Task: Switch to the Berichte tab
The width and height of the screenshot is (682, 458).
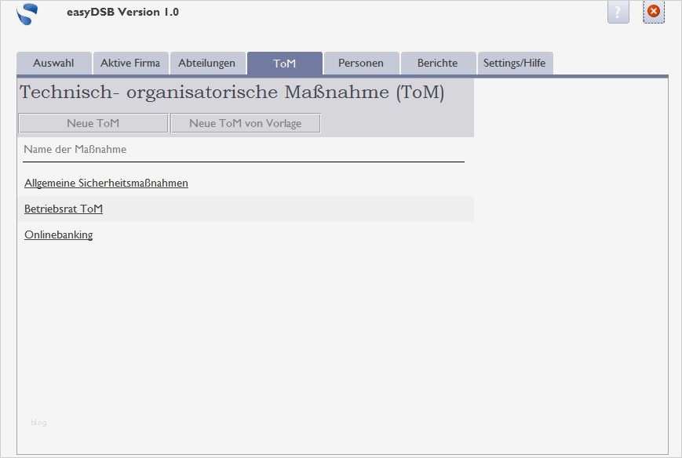Action: (437, 63)
